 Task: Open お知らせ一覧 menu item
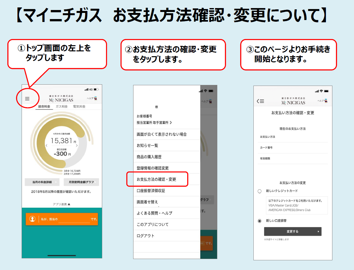click(167, 145)
